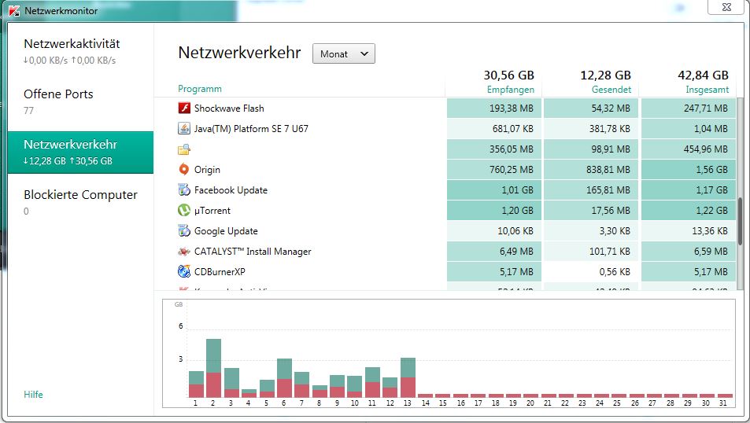This screenshot has height=423, width=750.
Task: Click the 454,96 MB total cell
Action: click(689, 149)
